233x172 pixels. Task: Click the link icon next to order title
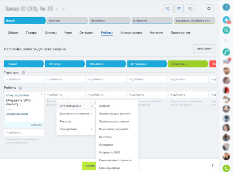[x=63, y=9]
